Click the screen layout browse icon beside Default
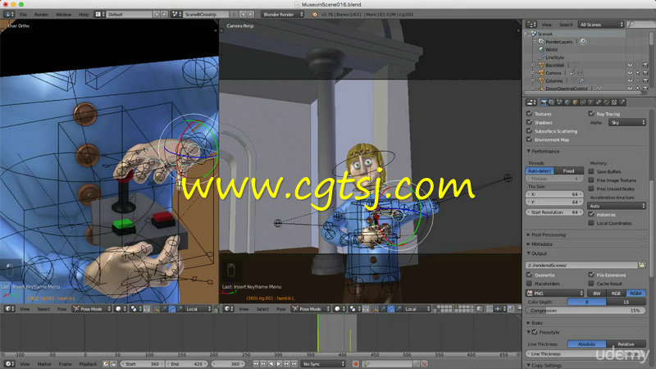Image resolution: width=656 pixels, height=369 pixels. click(x=98, y=14)
